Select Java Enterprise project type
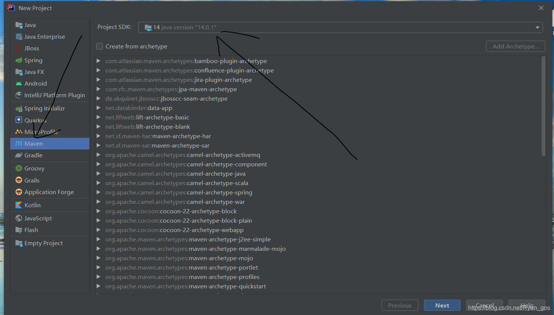The image size is (554, 315). coord(50,37)
